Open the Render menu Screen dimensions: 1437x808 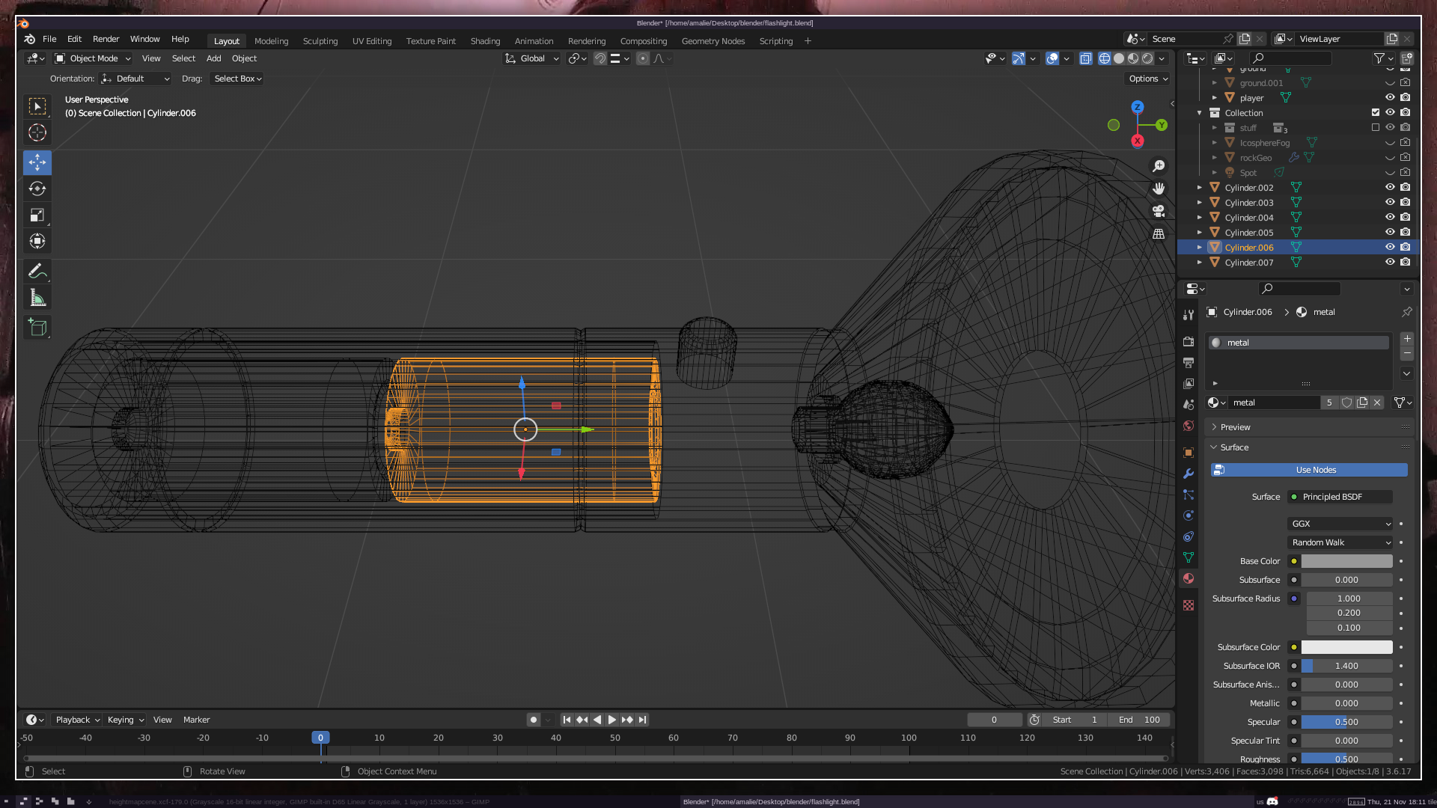106,39
